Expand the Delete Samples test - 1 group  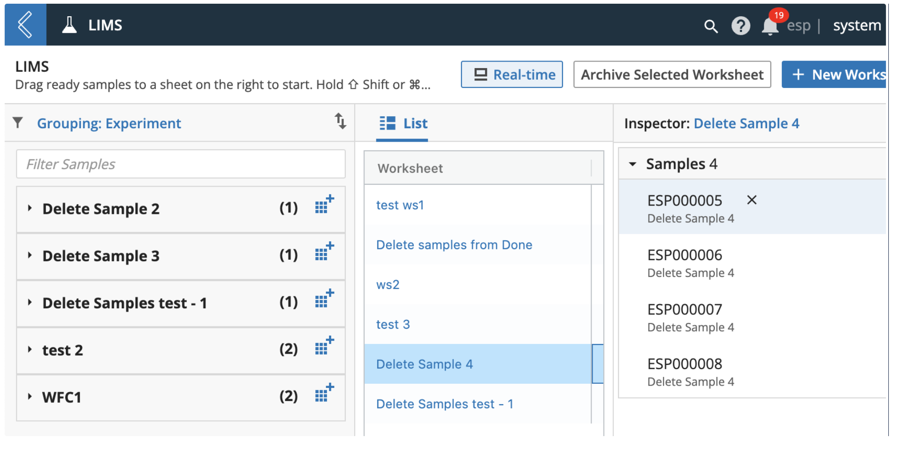point(30,302)
